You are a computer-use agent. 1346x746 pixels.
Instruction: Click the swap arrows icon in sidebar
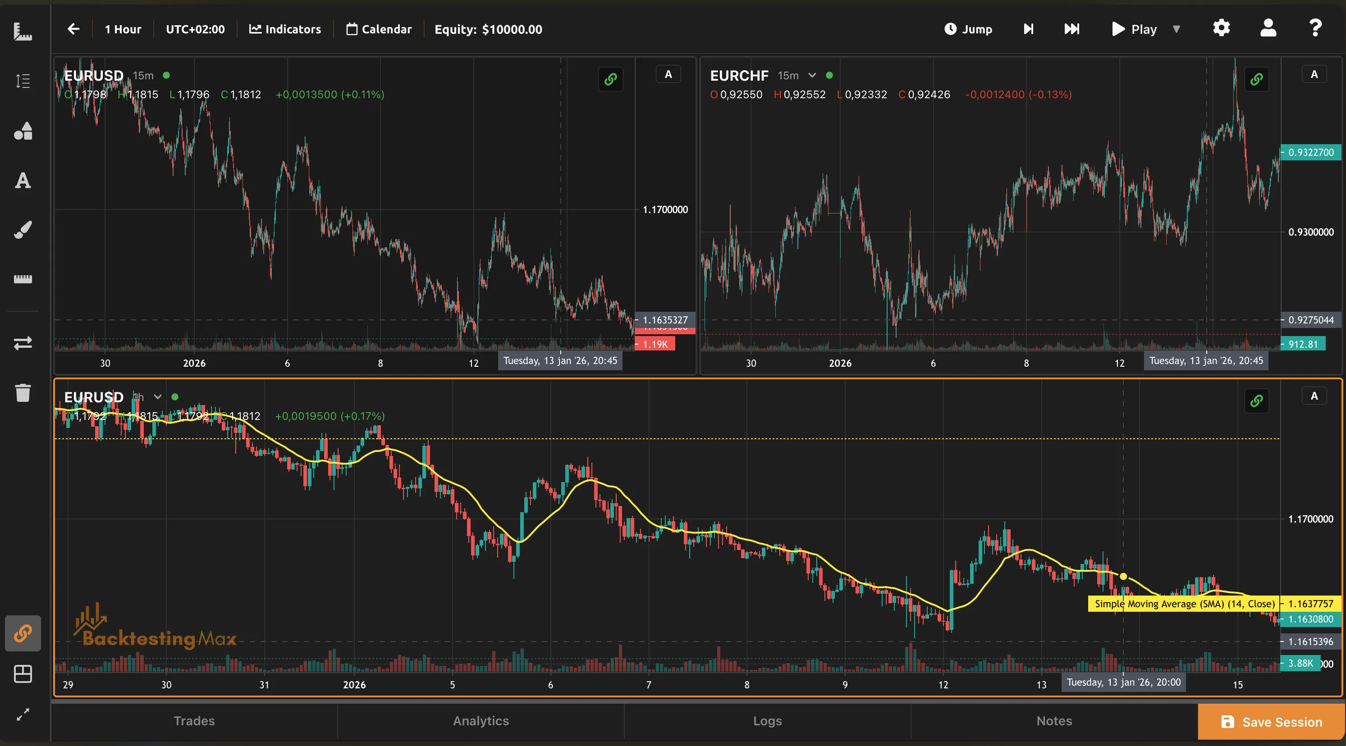(23, 343)
